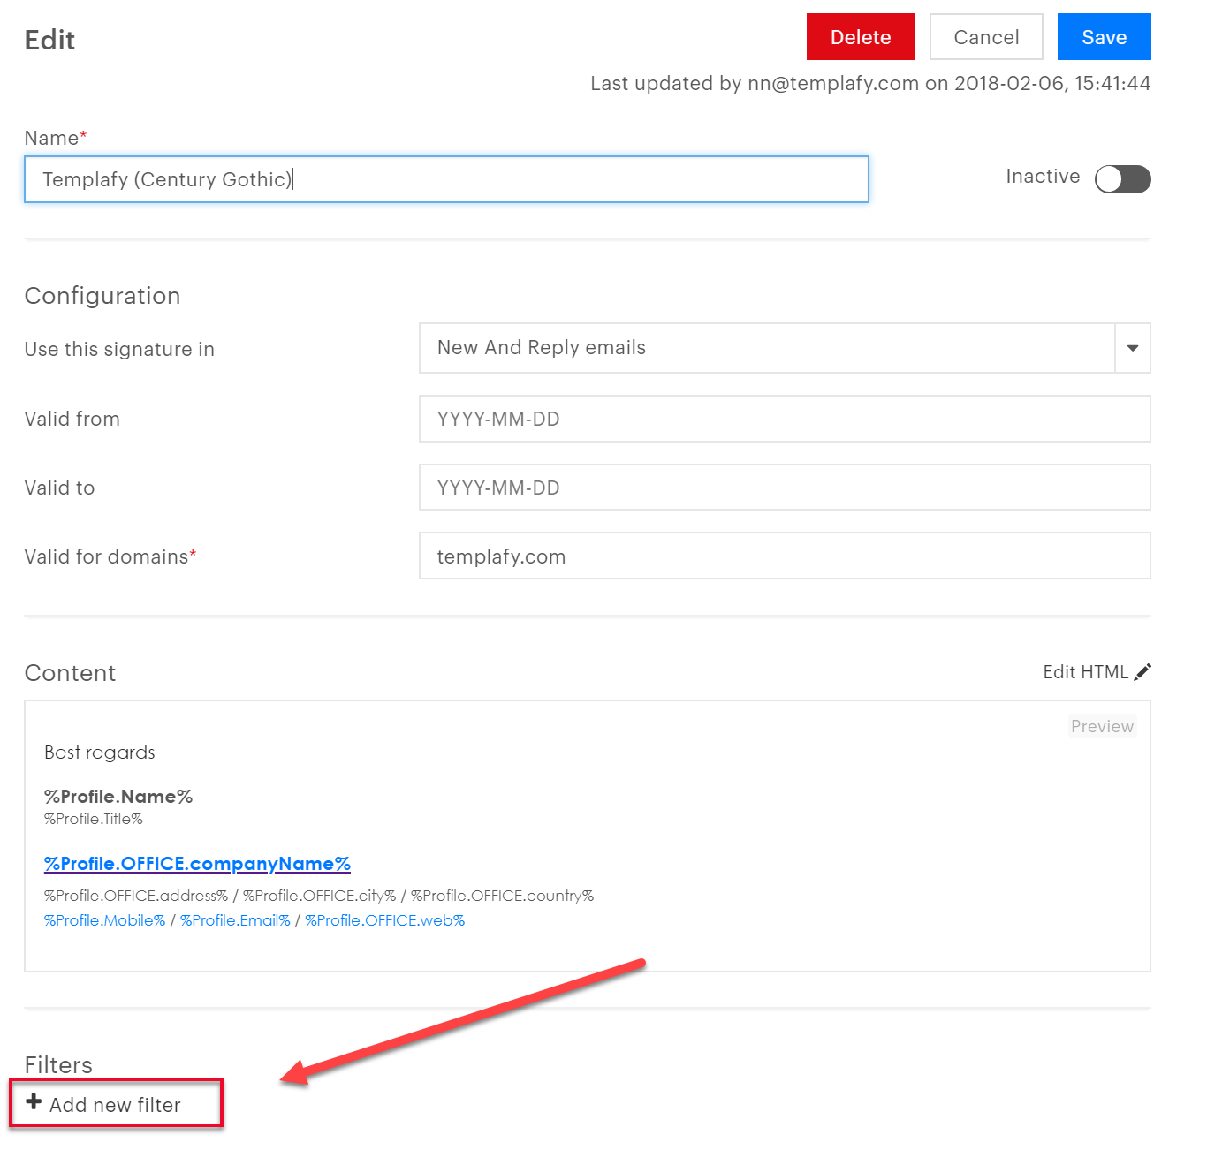
Task: Click the %Profile.Mobile% link
Action: 103,919
